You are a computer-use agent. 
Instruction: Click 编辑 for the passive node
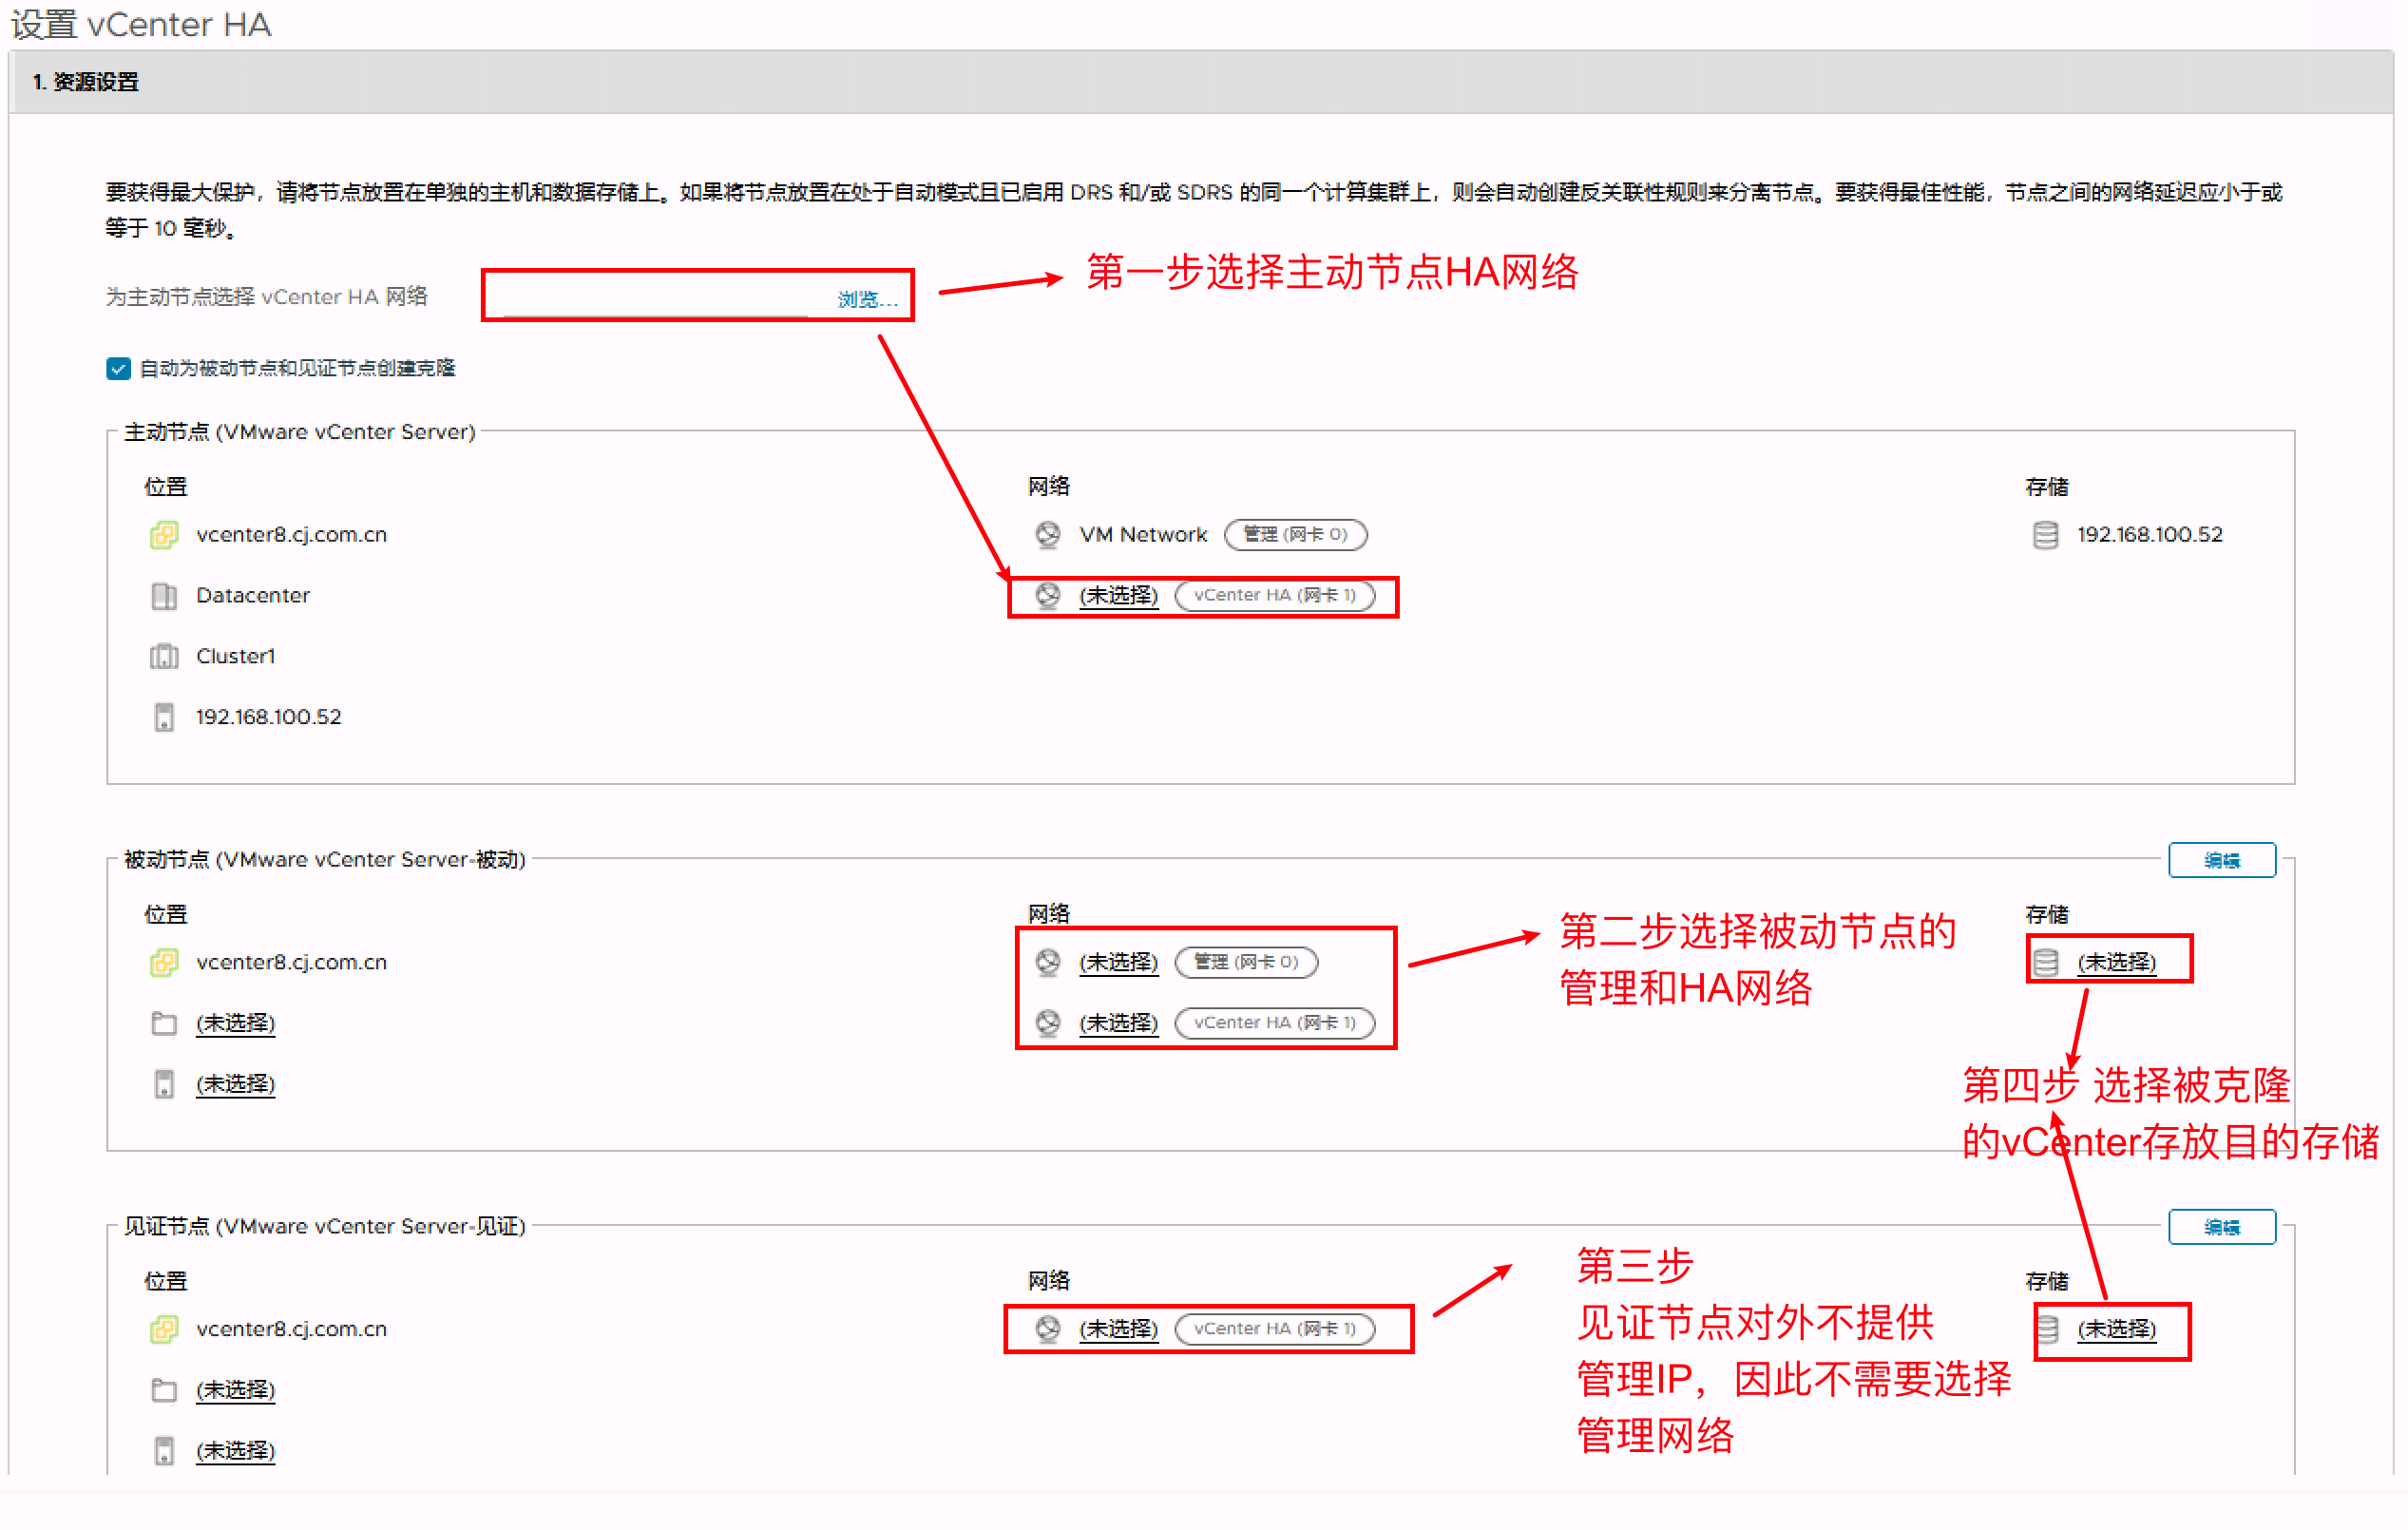2221,860
